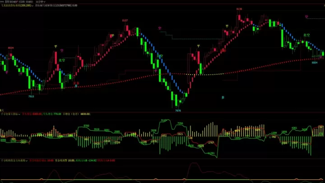Click the symbol link icon before the contract name
Screen dimensions: 325x183
pos(2,2)
